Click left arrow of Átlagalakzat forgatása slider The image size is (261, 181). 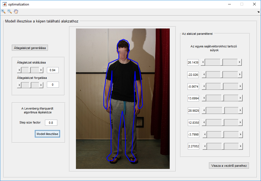point(19,85)
